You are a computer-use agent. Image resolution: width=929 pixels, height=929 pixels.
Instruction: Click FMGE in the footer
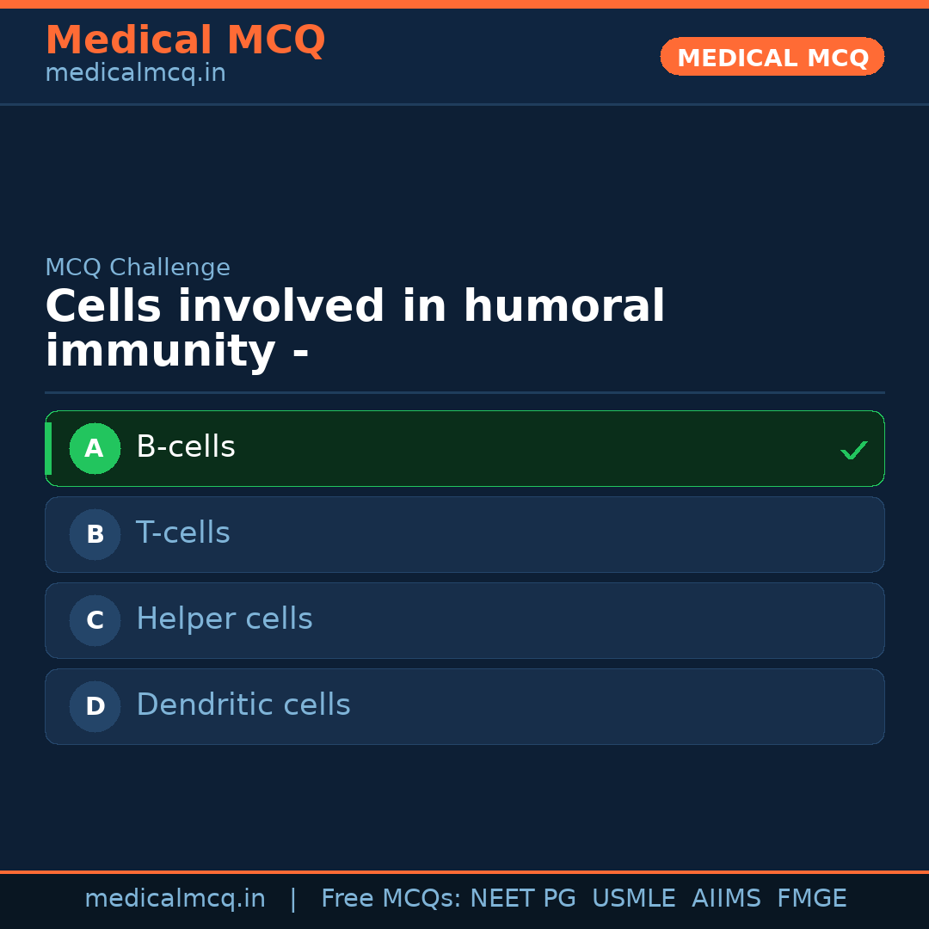click(x=811, y=899)
